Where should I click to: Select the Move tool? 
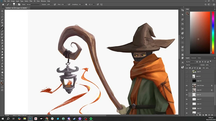(2, 11)
